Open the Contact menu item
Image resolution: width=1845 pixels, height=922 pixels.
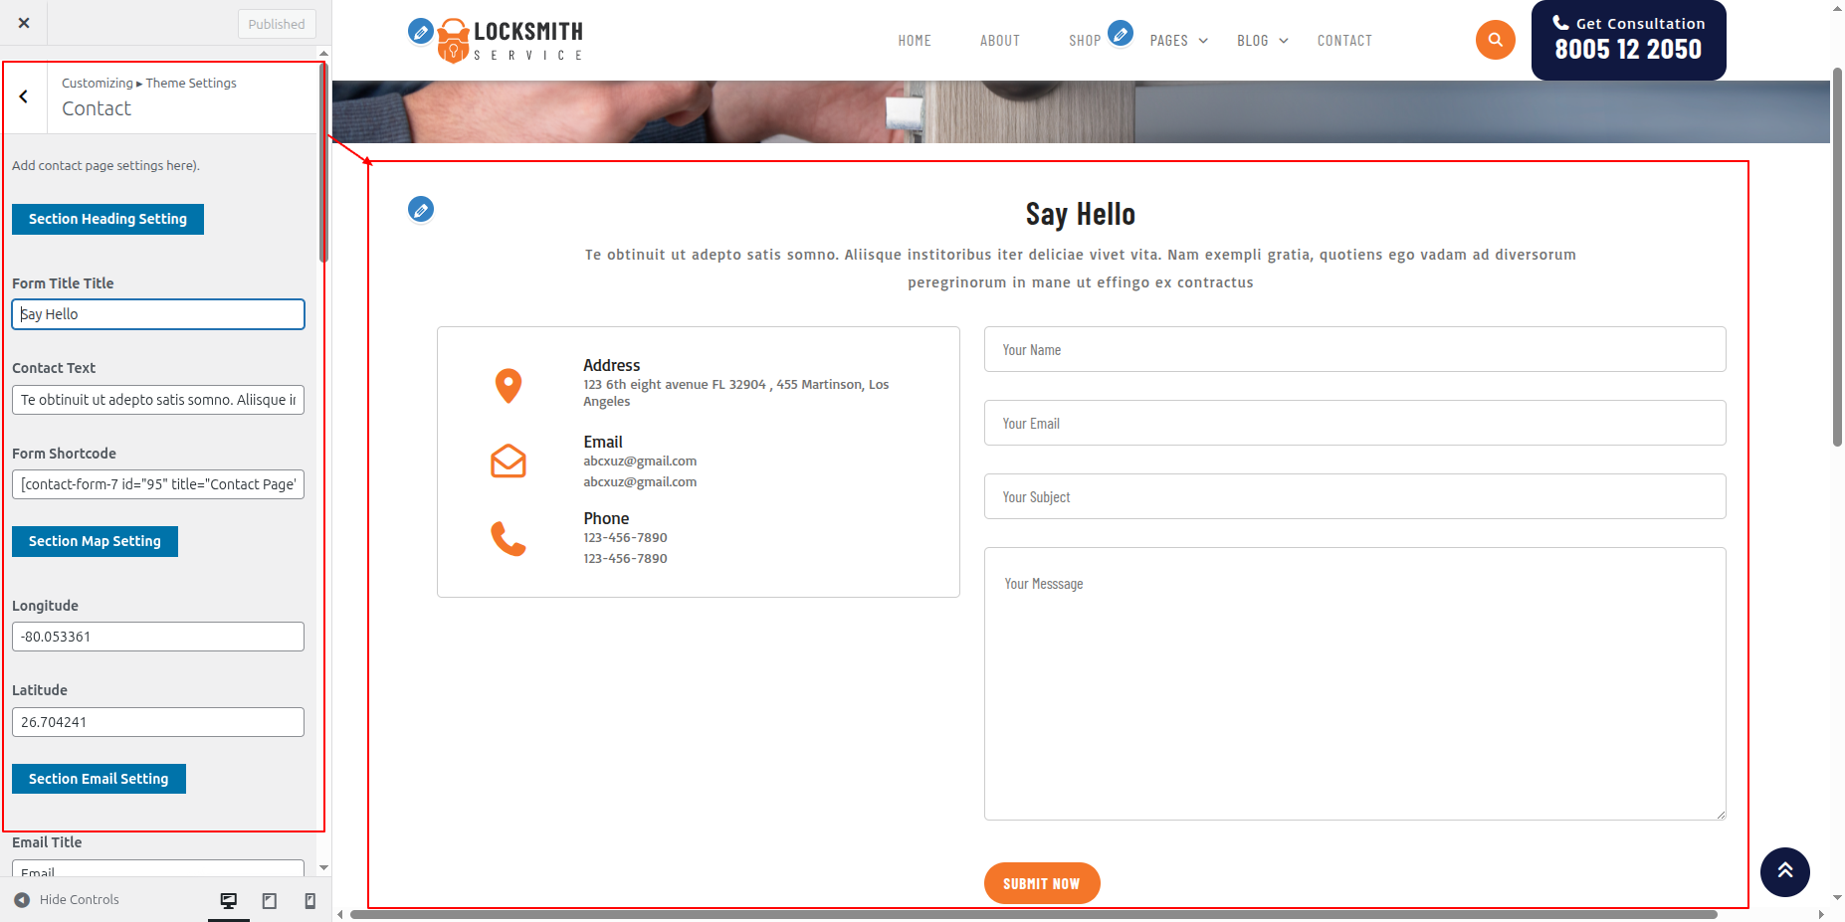(1343, 41)
